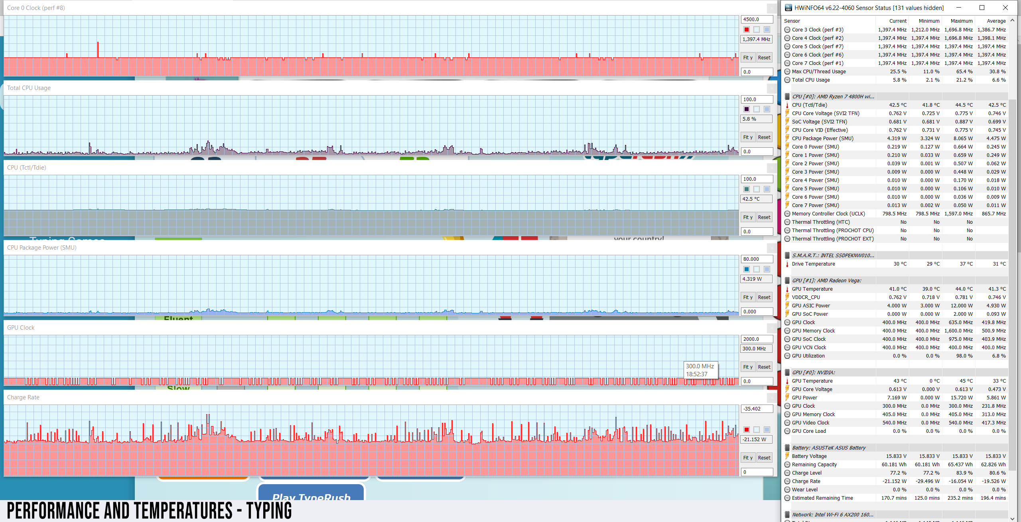Viewport: 1021px width, 522px height.
Task: Select the Max CPU/Thread Usage sensor row
Action: (x=895, y=71)
